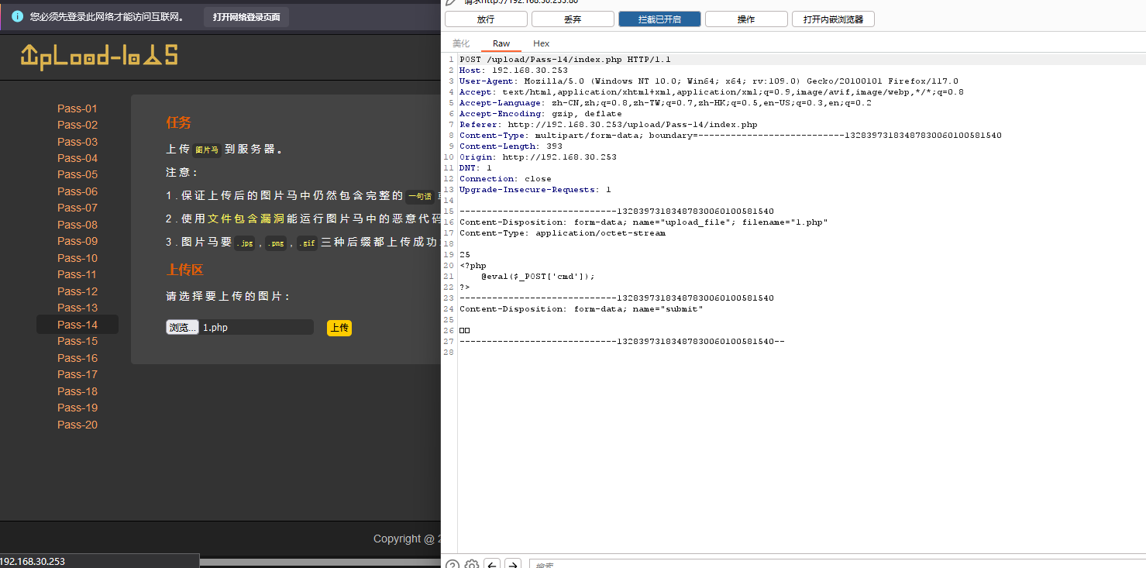Open Pass-13 in sidebar
Viewport: 1146px width, 568px height.
pyautogui.click(x=77, y=308)
